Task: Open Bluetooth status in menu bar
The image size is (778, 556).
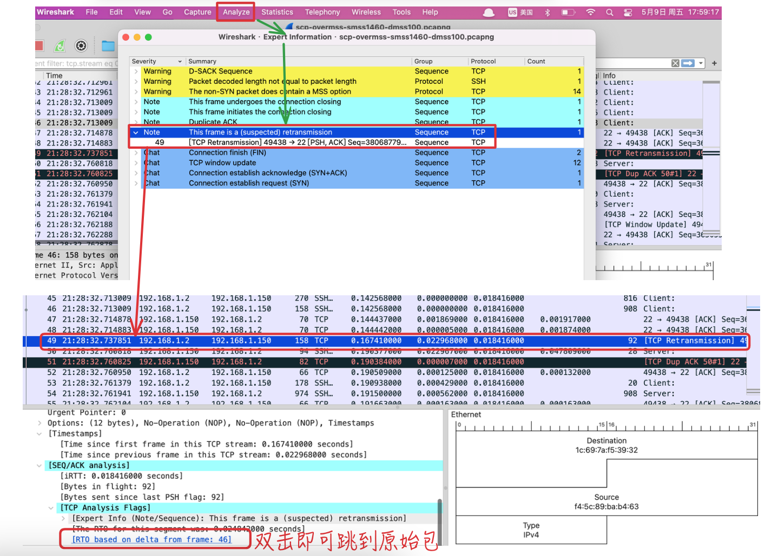Action: point(548,12)
